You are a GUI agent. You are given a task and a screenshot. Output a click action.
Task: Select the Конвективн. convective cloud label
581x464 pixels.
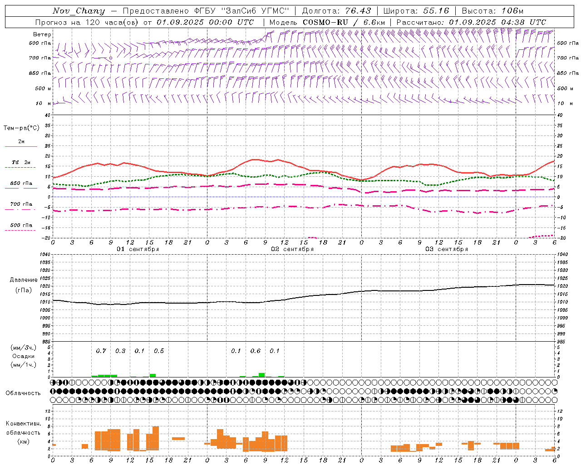click(x=23, y=424)
